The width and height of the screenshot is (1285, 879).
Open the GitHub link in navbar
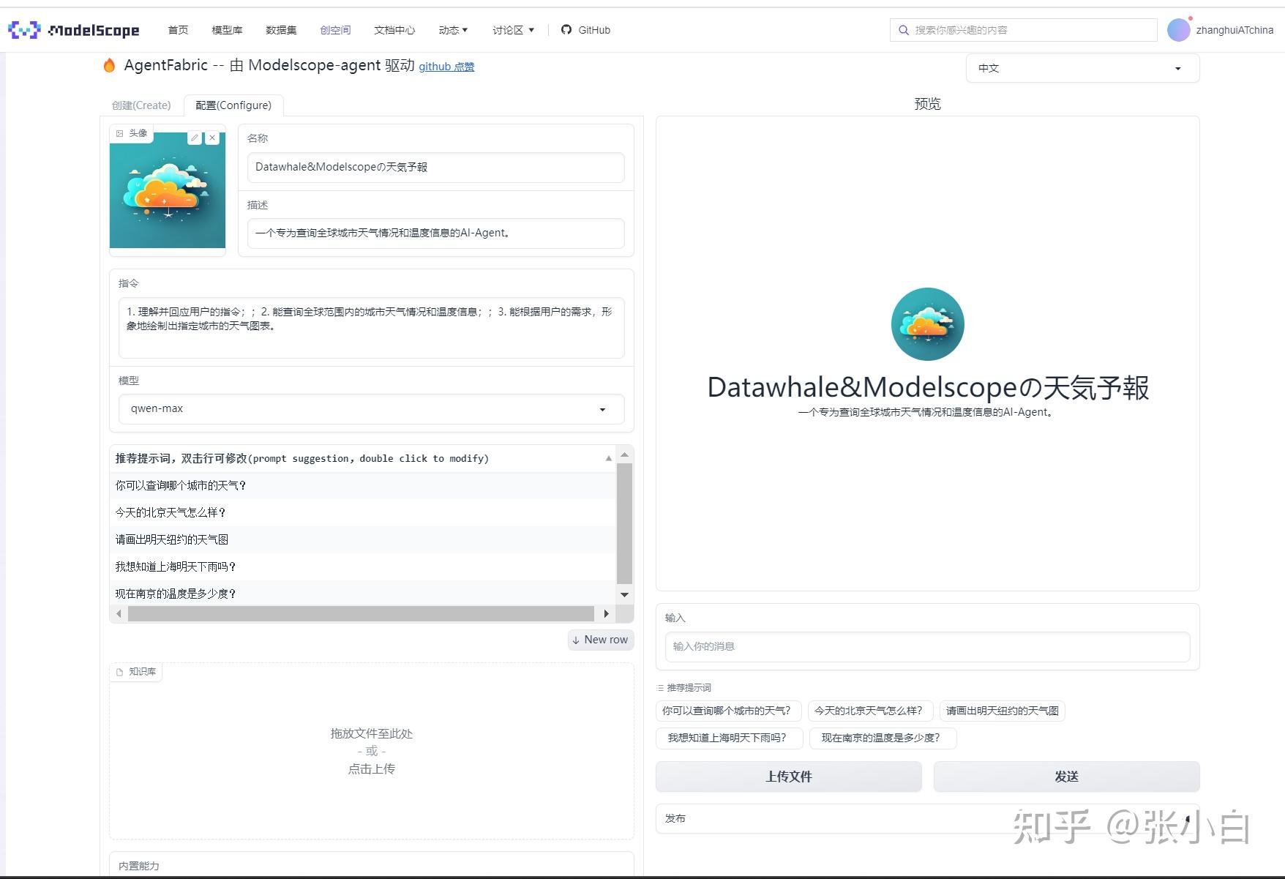pos(585,30)
